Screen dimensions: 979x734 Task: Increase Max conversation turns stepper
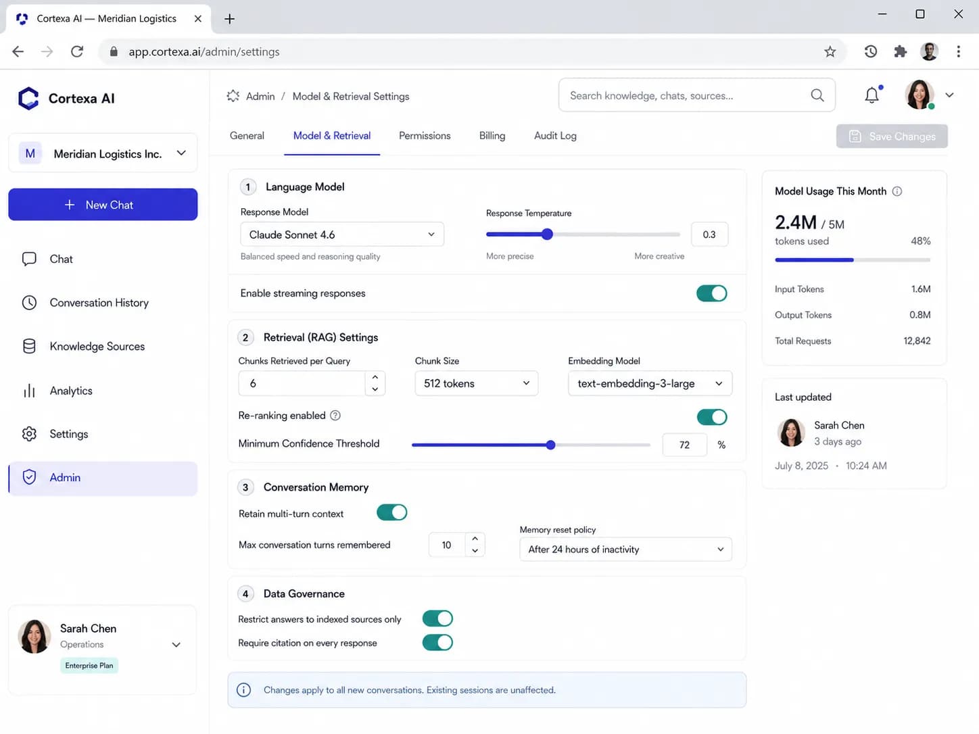[x=475, y=539]
